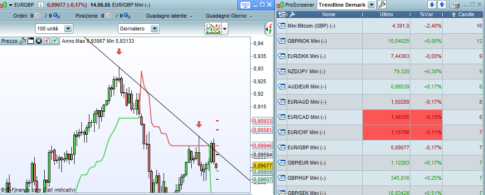485x195 pixels.
Task: Select the GBP/NOK Mini name
Action: pos(307,41)
